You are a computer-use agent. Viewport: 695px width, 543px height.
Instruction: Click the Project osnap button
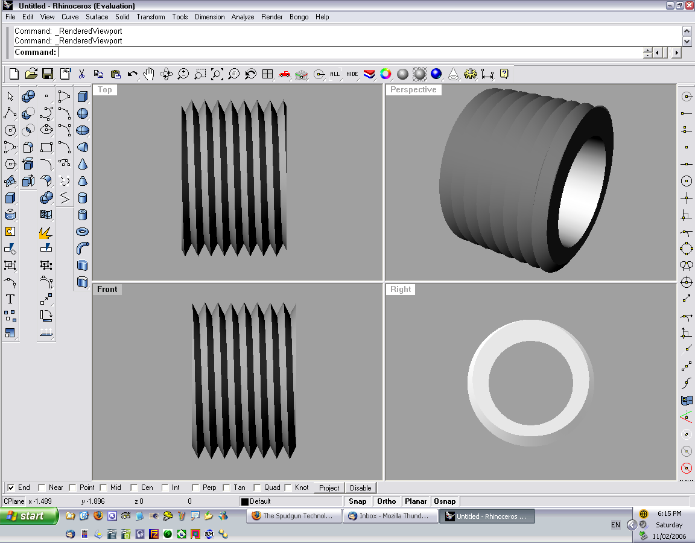(329, 487)
